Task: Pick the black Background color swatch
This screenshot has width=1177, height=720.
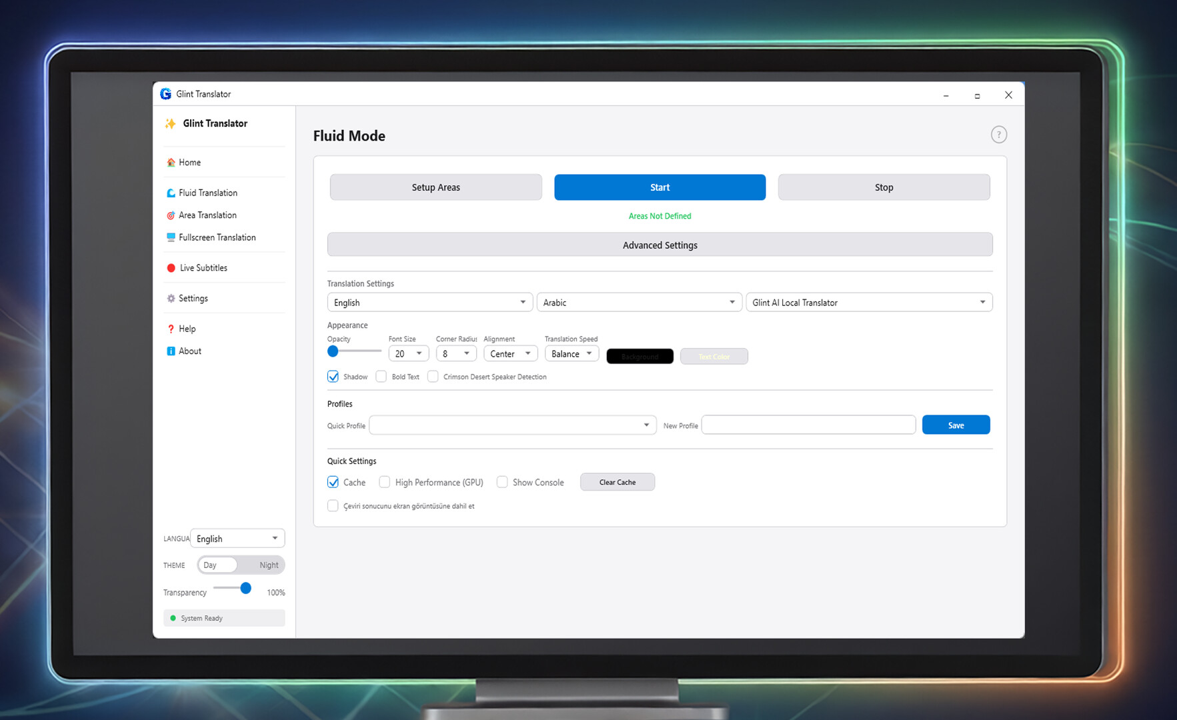Action: (x=640, y=357)
